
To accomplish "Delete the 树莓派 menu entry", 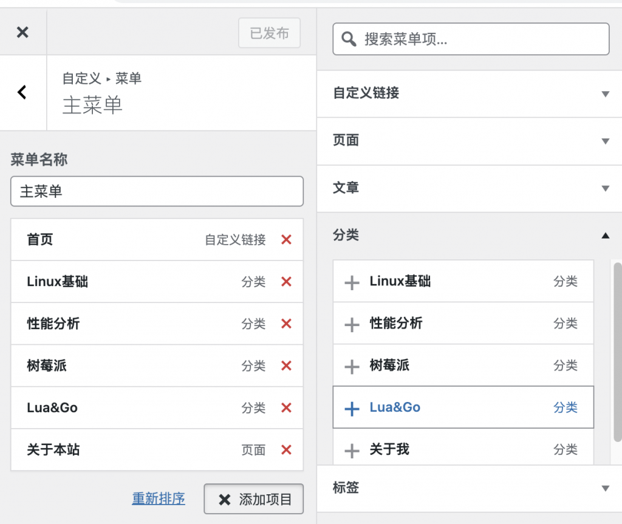I will [286, 366].
